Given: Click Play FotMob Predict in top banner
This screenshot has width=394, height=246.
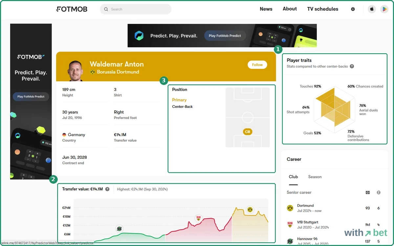Looking at the screenshot, I should (x=225, y=36).
